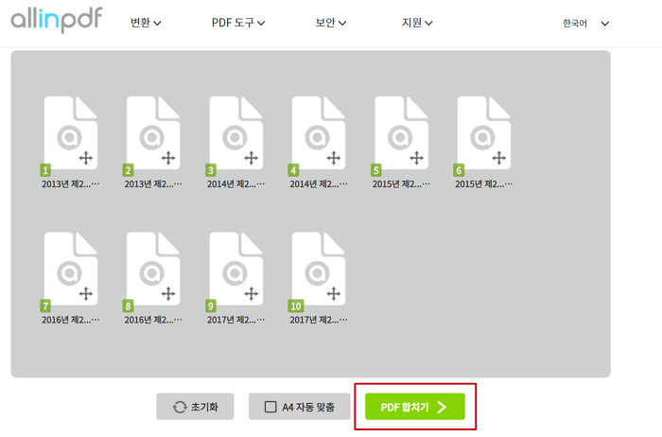The width and height of the screenshot is (662, 437).
Task: Click the allinpdf logo
Action: (x=57, y=20)
